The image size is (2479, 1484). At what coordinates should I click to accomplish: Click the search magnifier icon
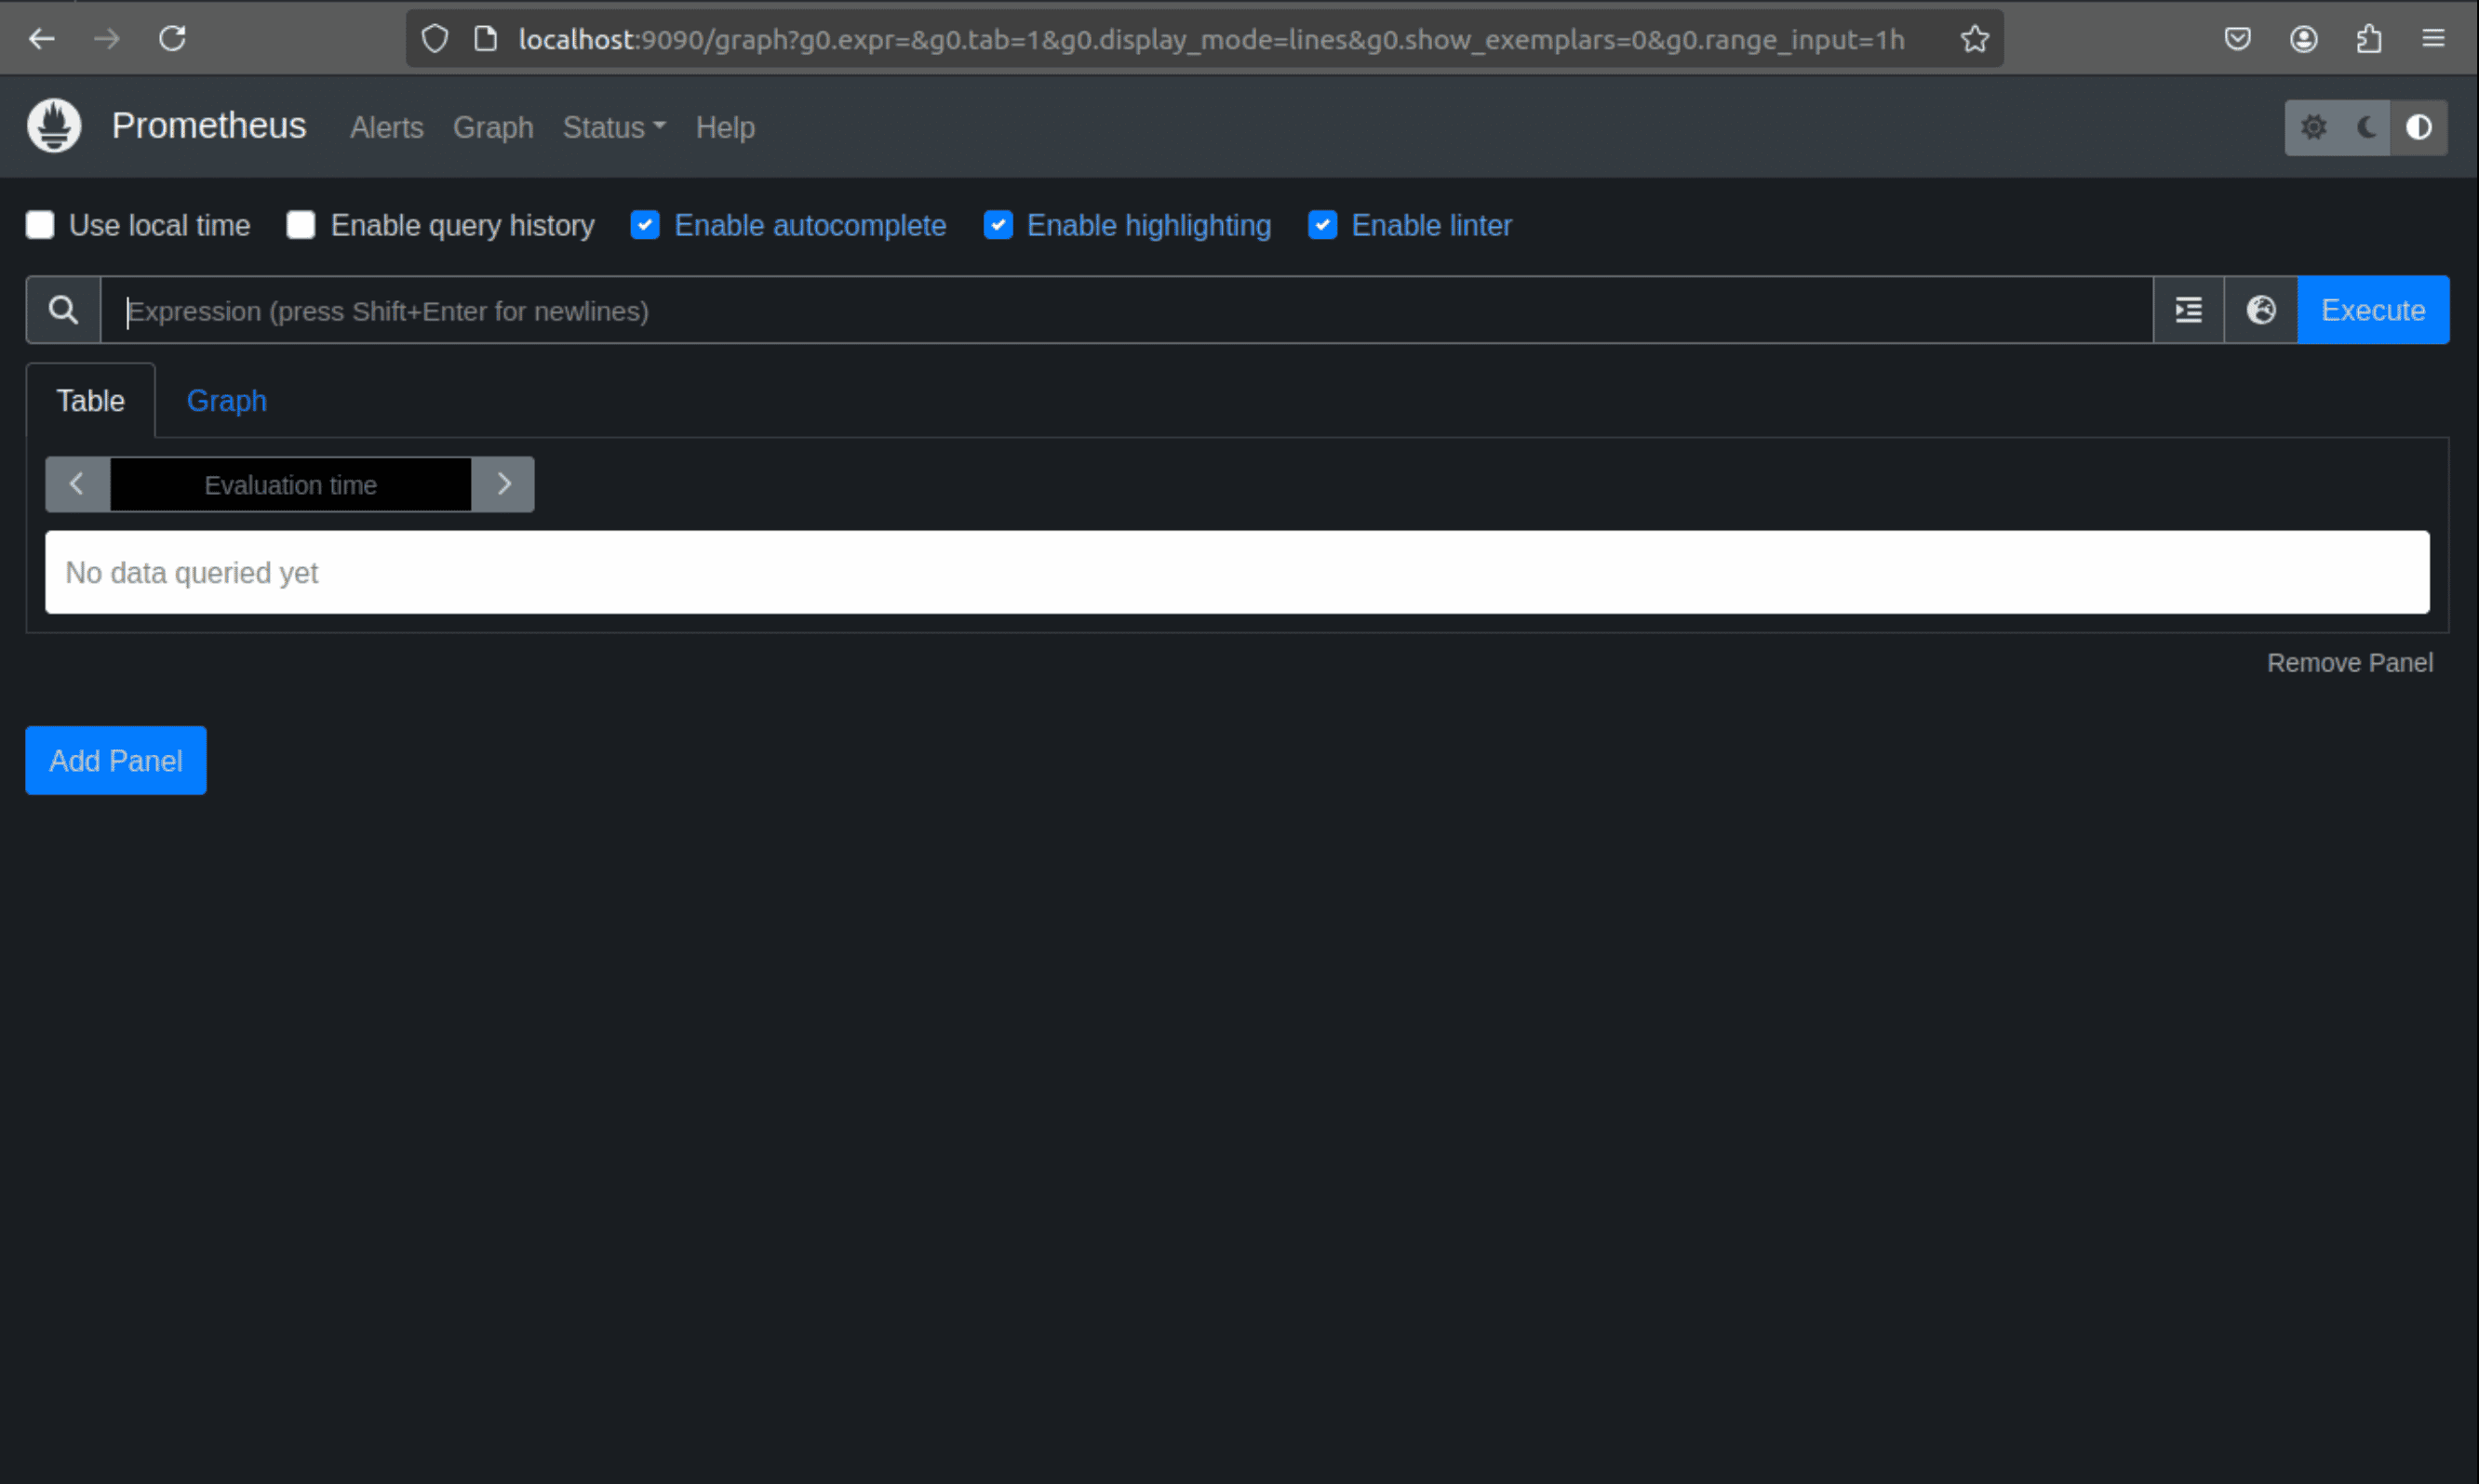click(63, 310)
